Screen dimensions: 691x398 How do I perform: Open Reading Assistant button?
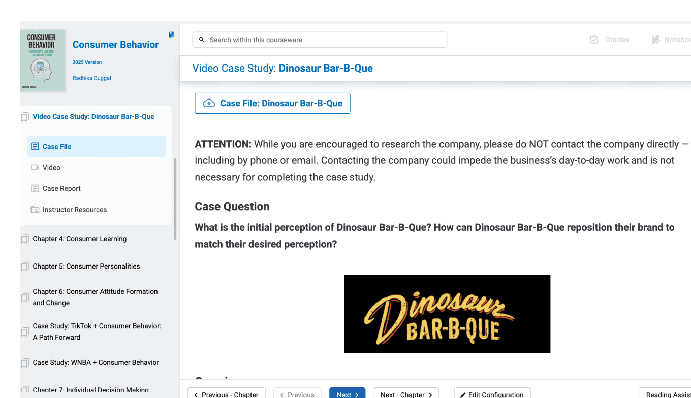(x=665, y=394)
